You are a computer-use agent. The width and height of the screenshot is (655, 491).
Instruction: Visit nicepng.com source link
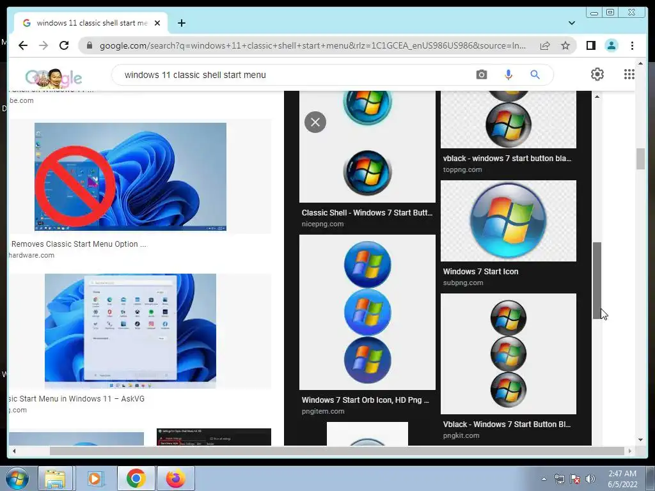click(x=322, y=224)
